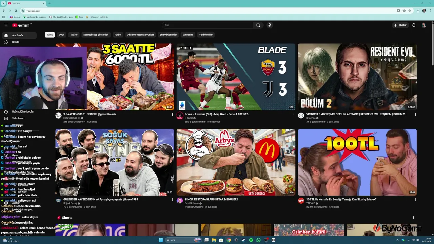Open more options for 100 TL ile Kemal video

[415, 200]
